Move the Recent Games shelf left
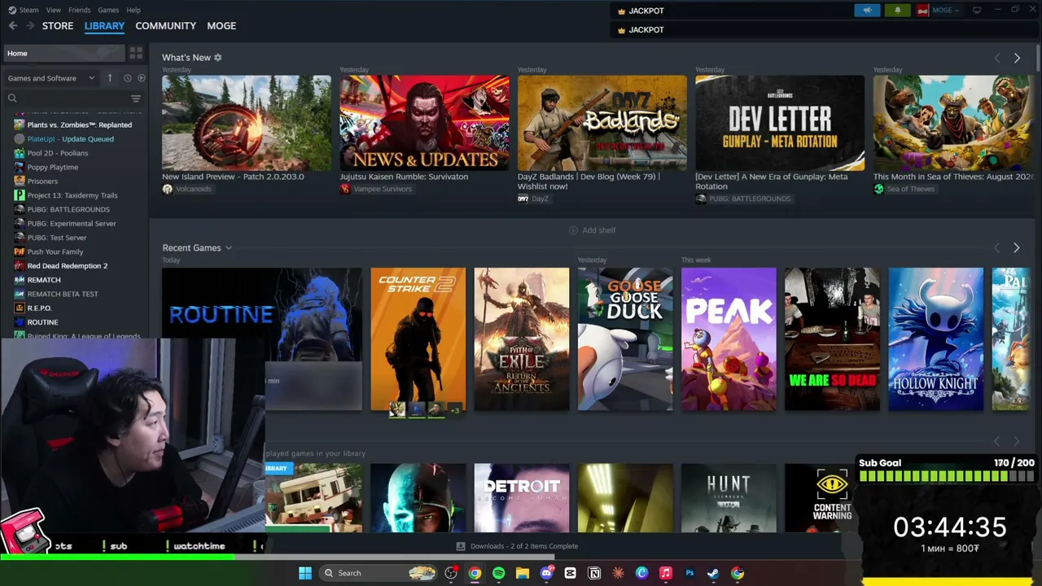The height and width of the screenshot is (586, 1042). coord(997,247)
